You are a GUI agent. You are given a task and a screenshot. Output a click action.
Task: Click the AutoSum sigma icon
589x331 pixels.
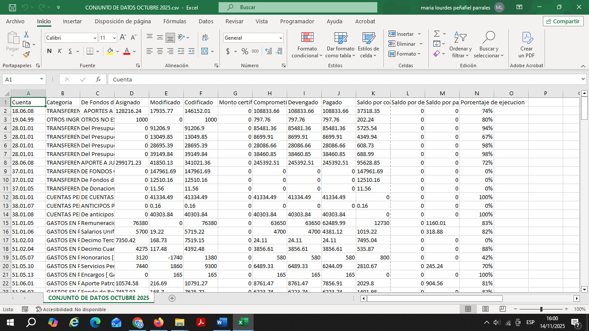(x=437, y=34)
